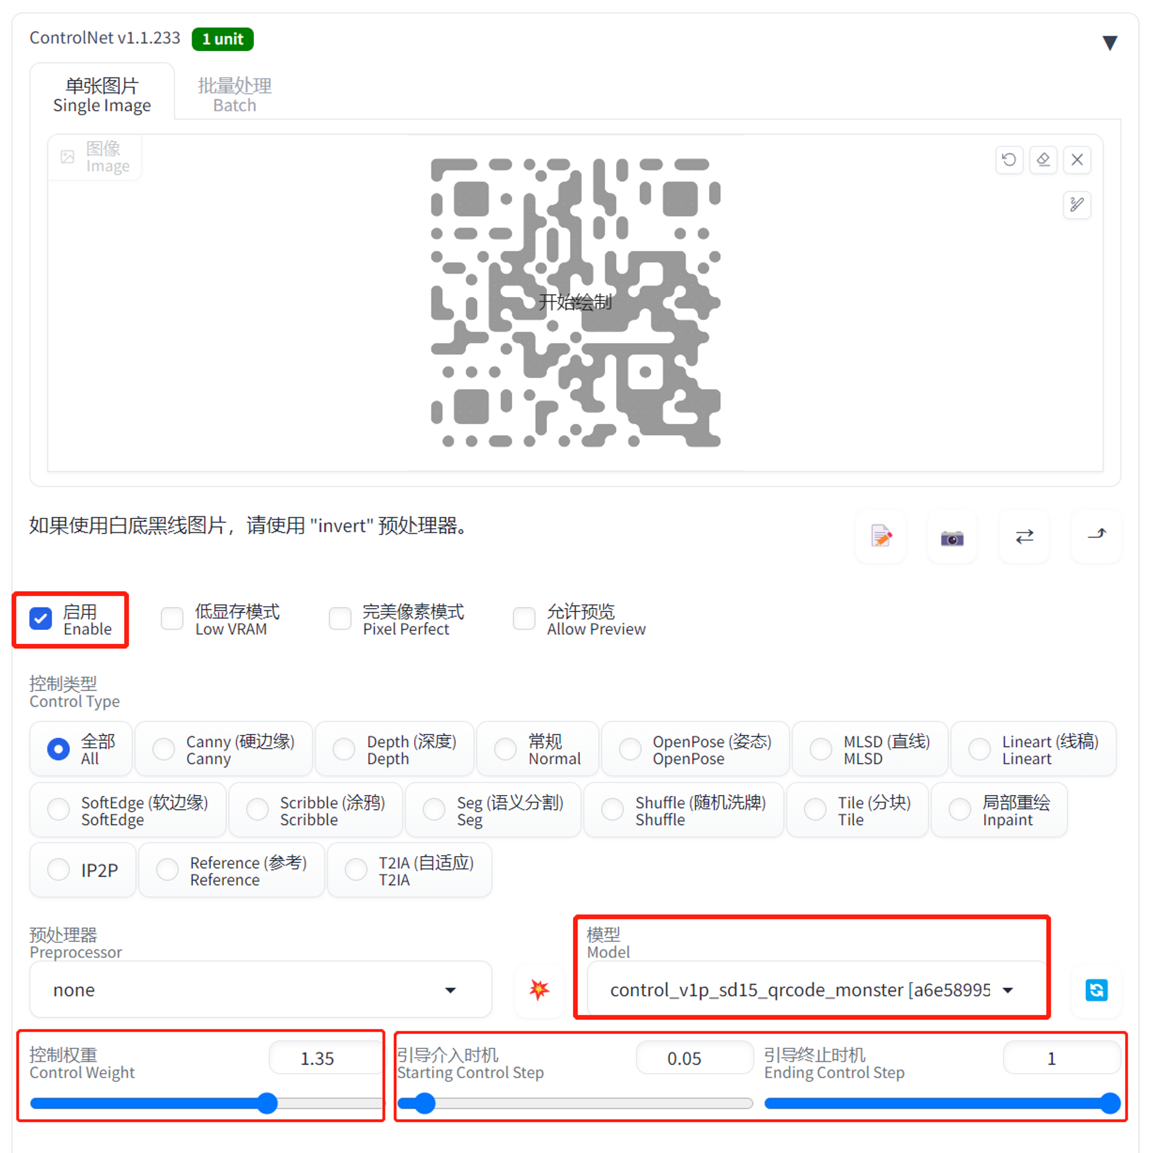This screenshot has width=1154, height=1153.
Task: Click the QR code image in the canvas
Action: point(575,303)
